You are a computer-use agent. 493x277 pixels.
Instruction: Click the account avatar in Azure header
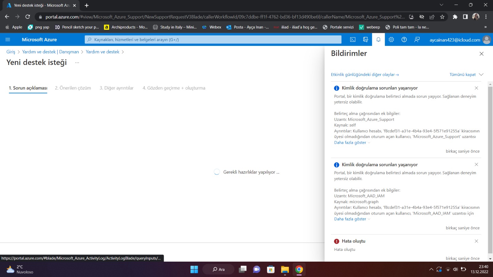(487, 40)
